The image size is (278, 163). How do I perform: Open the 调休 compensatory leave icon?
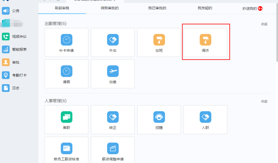205,40
